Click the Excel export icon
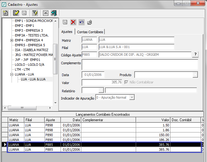The width and height of the screenshot is (207, 162). 46,13
